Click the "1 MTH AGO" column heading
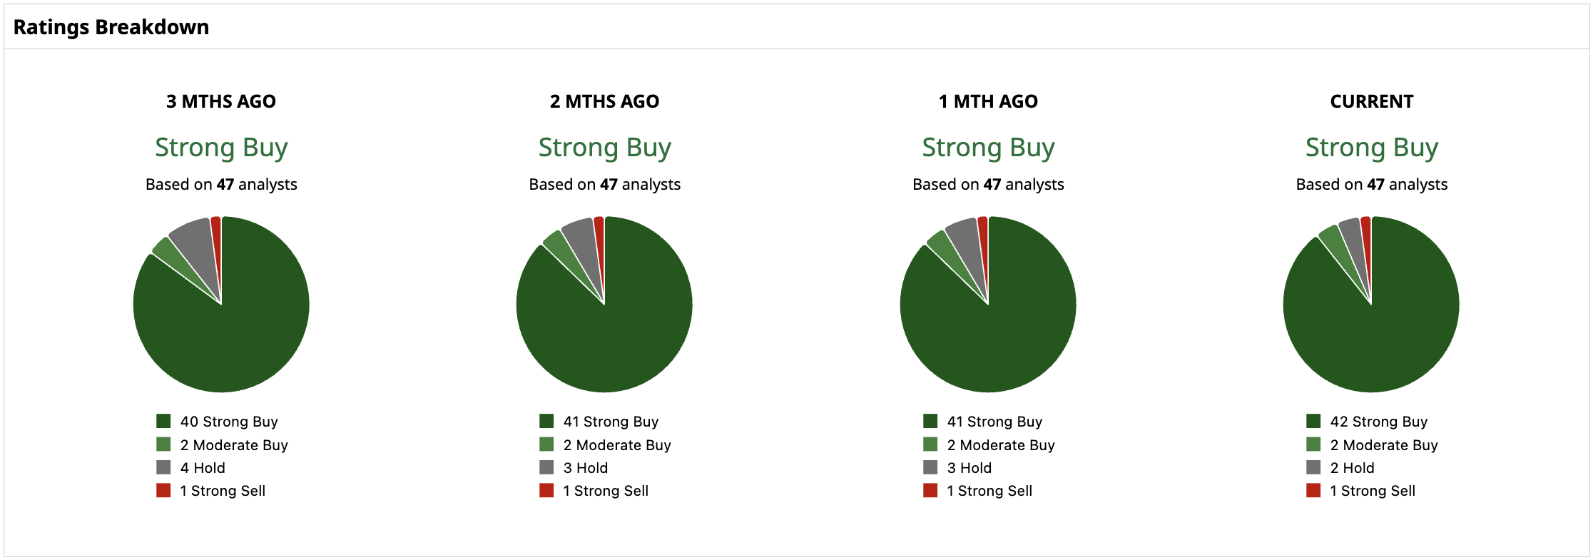The image size is (1593, 560). pyautogui.click(x=988, y=101)
